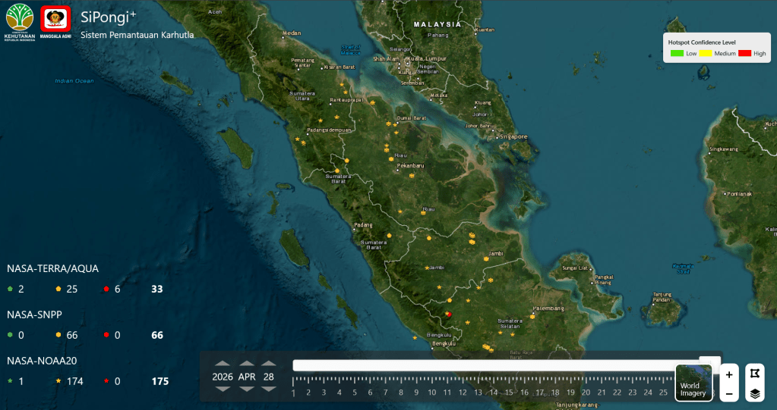The width and height of the screenshot is (777, 410).
Task: Click the Kementerian Kehutanan logo
Action: pos(19,21)
